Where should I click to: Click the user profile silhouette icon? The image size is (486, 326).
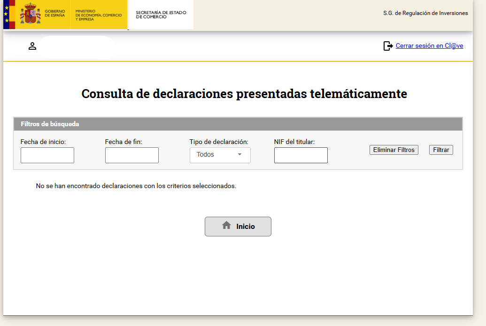click(x=32, y=46)
